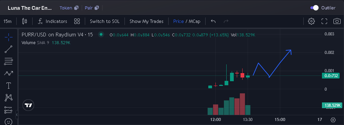Image resolution: width=344 pixels, height=125 pixels.
Task: Click Switch to SOL button
Action: click(x=104, y=21)
